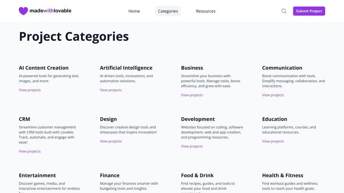The image size is (344, 193).
Task: Open the Food & Drink category heading
Action: pos(197,176)
